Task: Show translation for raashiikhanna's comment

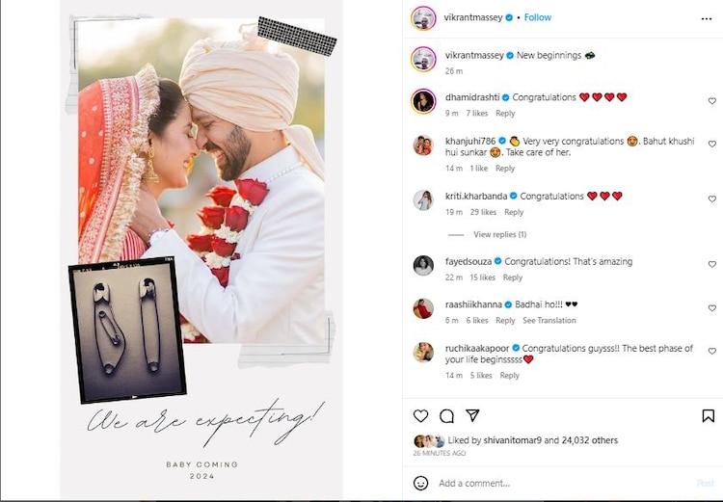Action: pos(549,321)
